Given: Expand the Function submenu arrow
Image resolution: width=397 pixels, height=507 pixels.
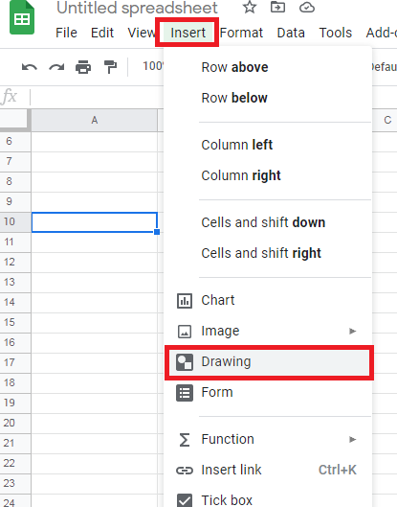Looking at the screenshot, I should click(352, 439).
